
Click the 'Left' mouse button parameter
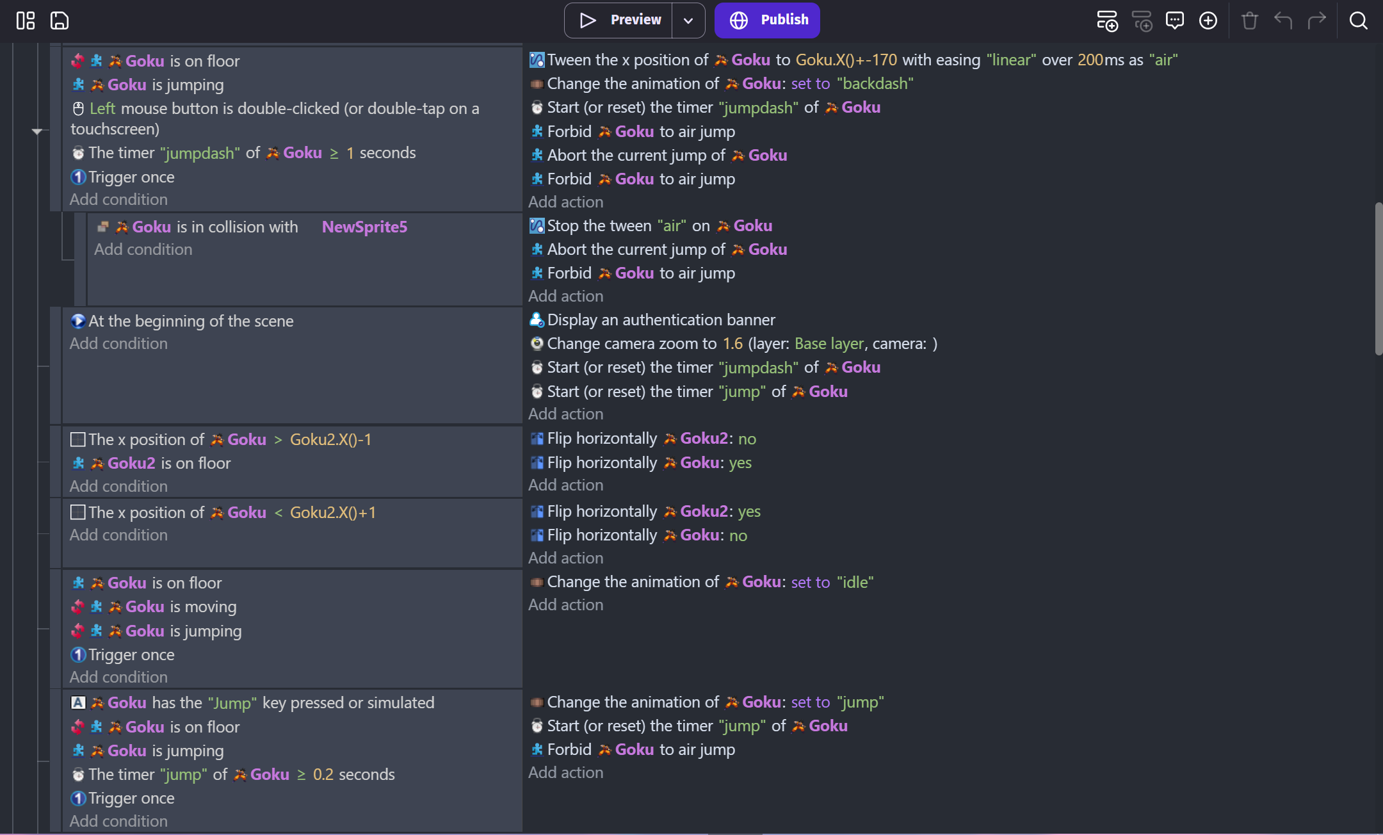[102, 108]
